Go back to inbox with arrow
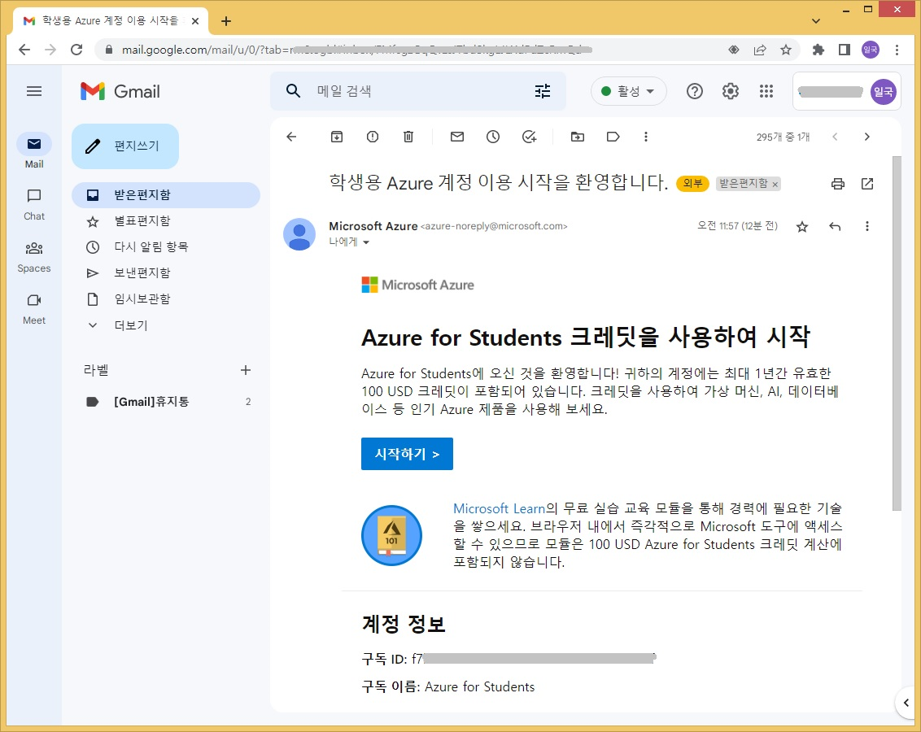 click(291, 137)
